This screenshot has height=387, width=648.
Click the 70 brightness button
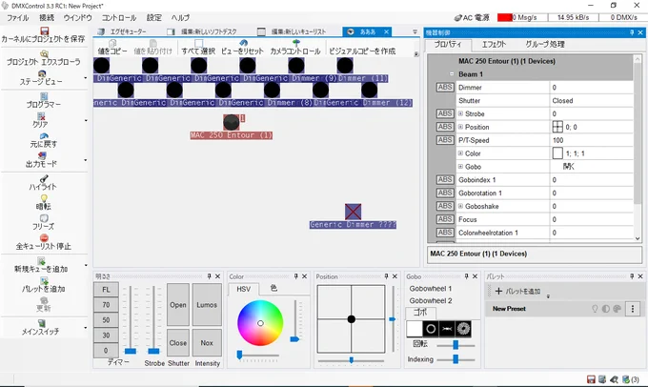(x=106, y=305)
